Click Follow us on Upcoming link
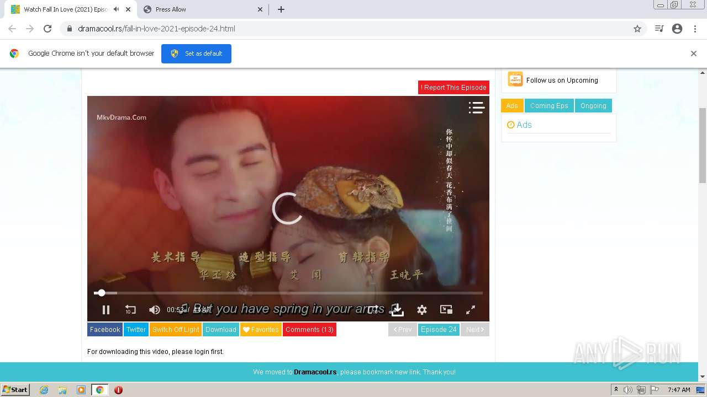Viewport: 707px width, 397px height. pyautogui.click(x=562, y=81)
